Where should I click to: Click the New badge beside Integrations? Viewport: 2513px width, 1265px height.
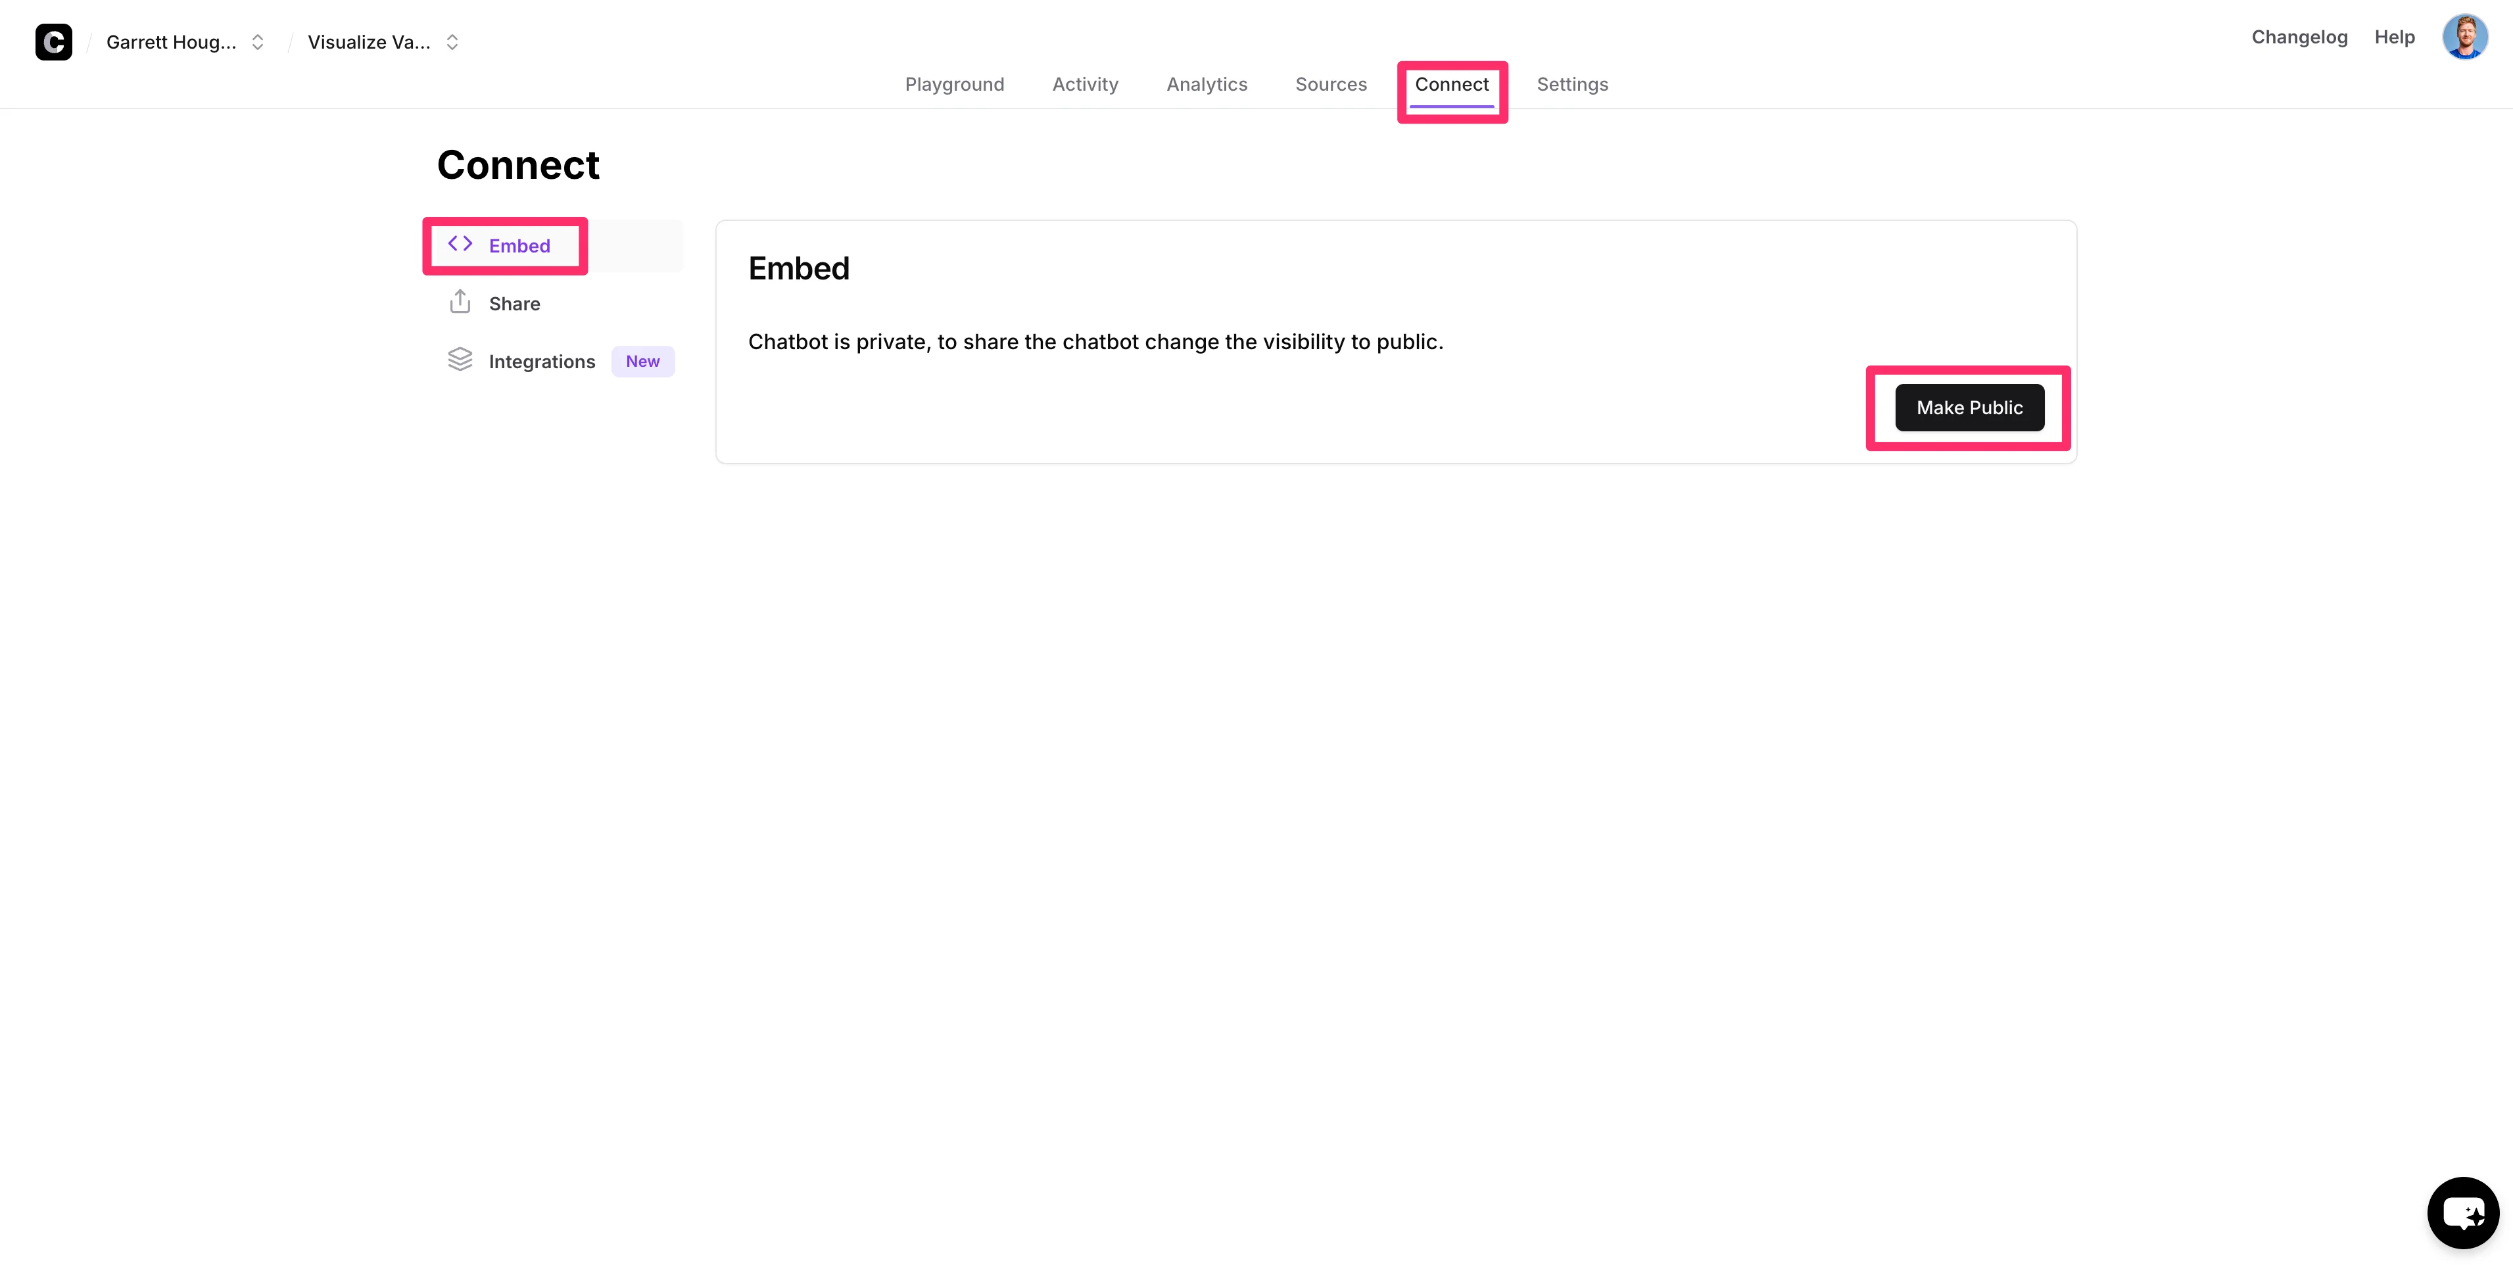pos(642,361)
